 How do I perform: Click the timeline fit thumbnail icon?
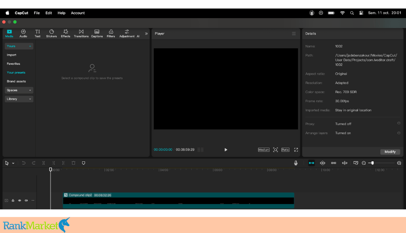pos(356,163)
